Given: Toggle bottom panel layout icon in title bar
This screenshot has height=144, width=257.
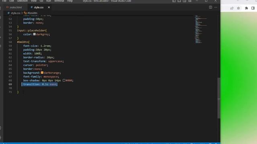Looking at the screenshot, I should pyautogui.click(x=179, y=1).
